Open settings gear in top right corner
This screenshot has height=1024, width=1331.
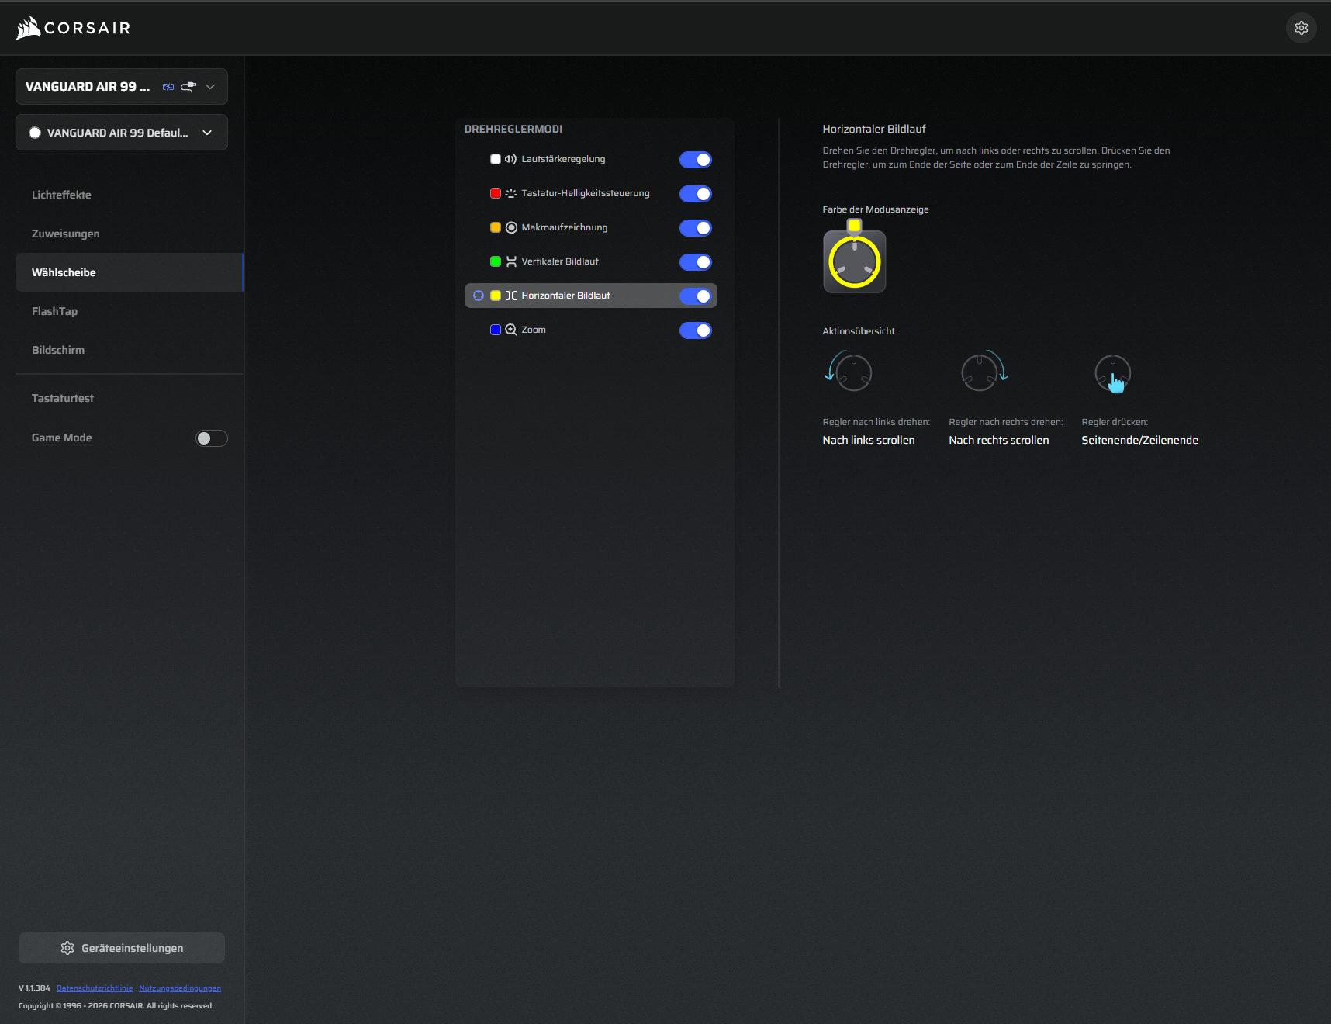click(x=1301, y=28)
